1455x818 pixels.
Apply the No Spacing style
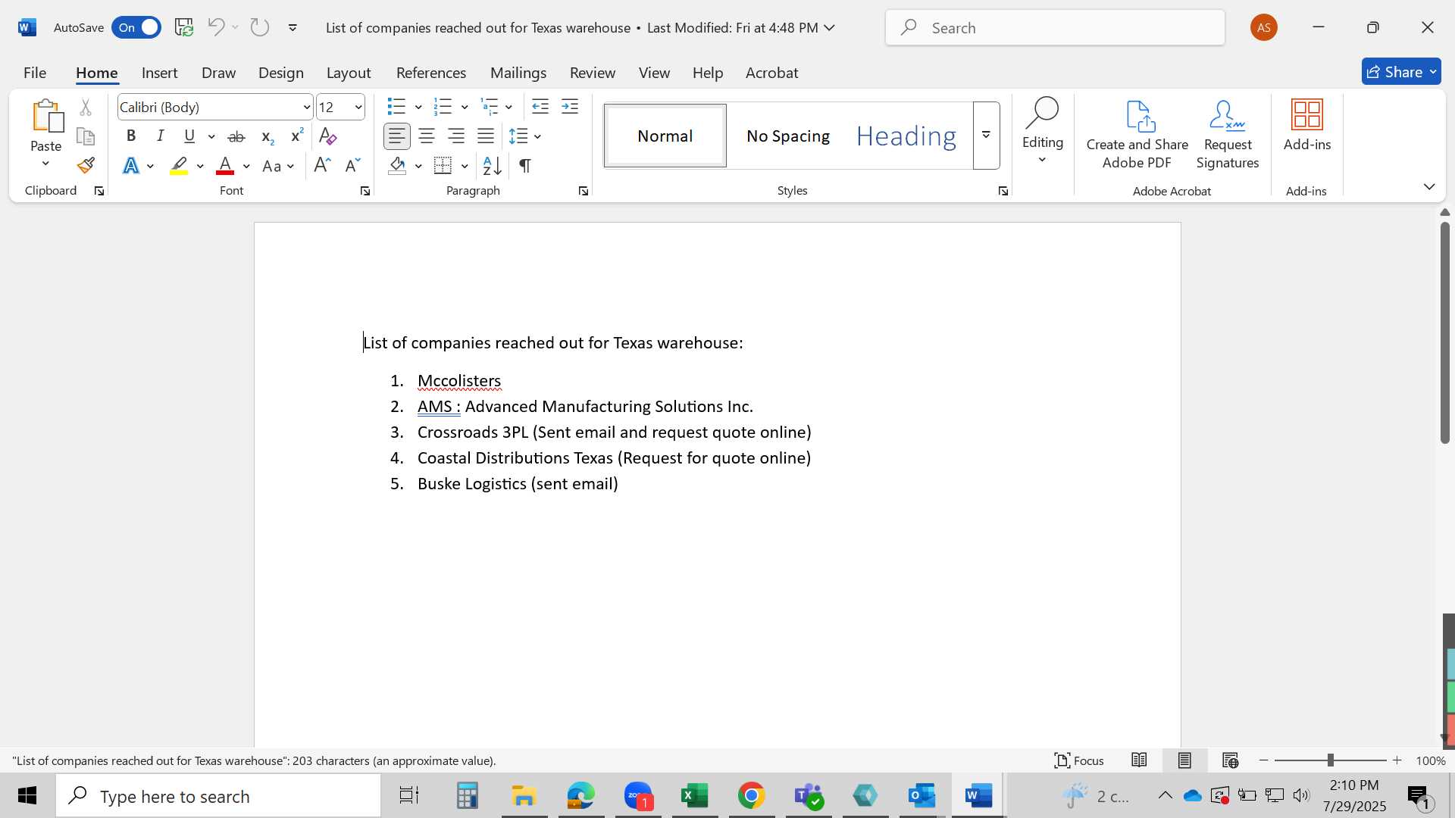click(788, 136)
